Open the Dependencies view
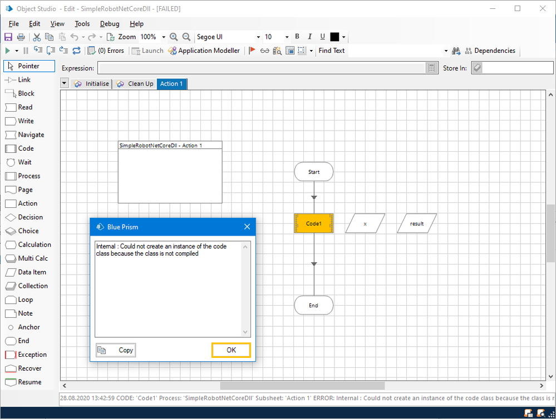 click(x=490, y=51)
